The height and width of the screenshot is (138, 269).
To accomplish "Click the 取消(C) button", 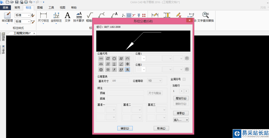I will point(161,128).
